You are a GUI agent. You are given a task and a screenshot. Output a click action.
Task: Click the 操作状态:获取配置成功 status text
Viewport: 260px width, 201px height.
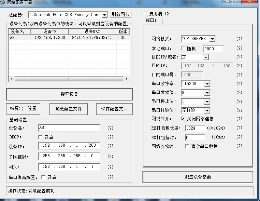tap(31, 191)
